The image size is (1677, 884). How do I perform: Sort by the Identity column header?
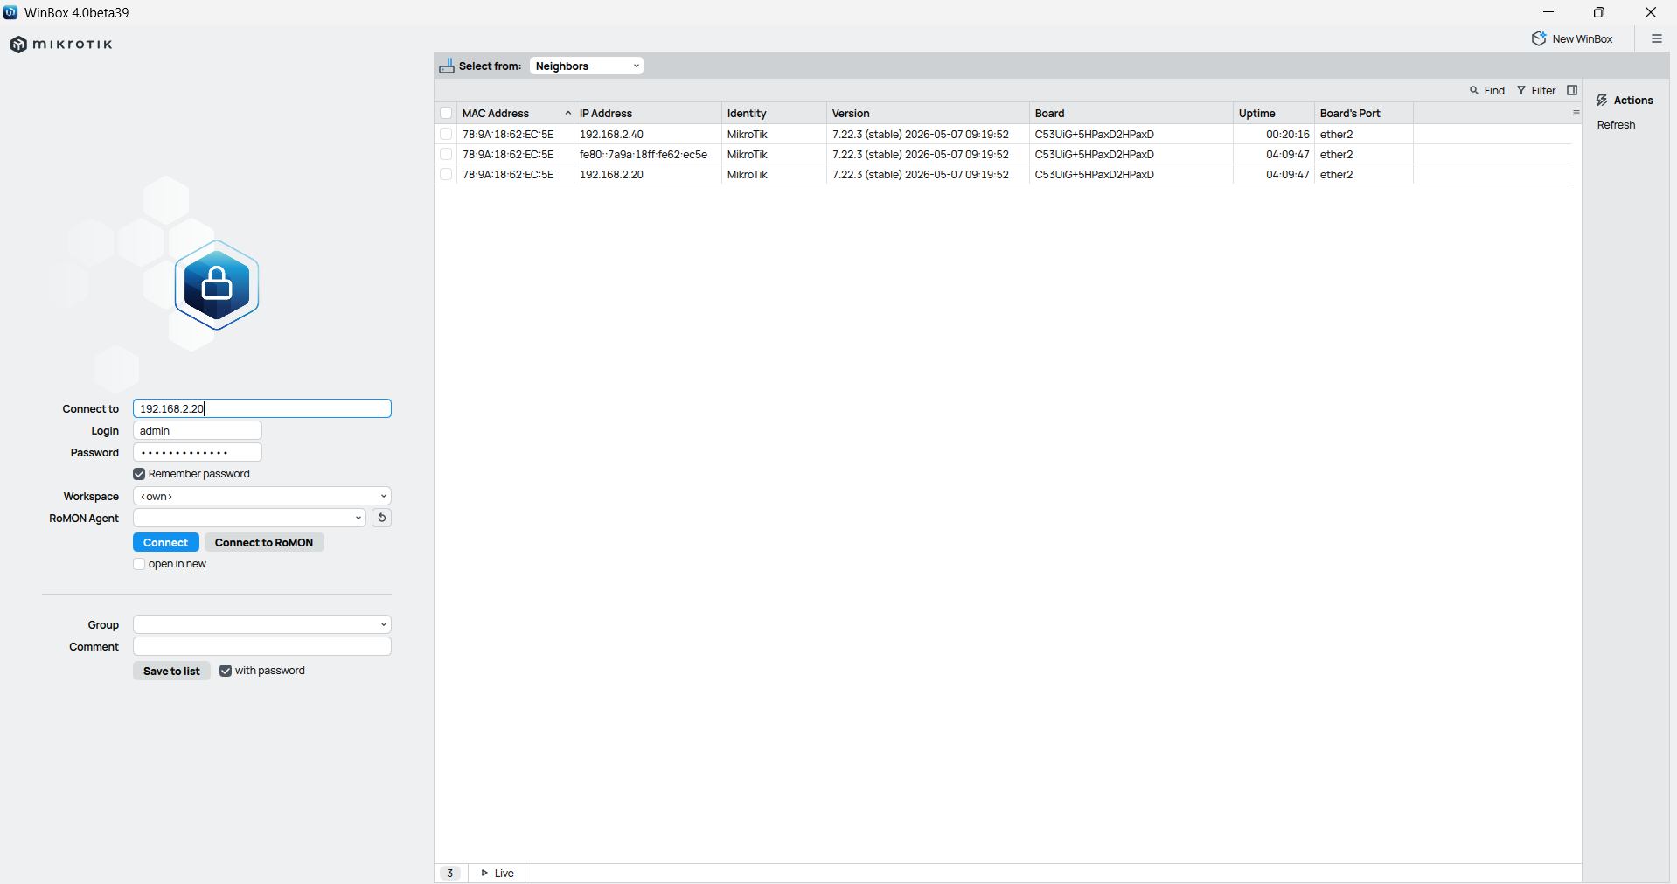point(774,113)
